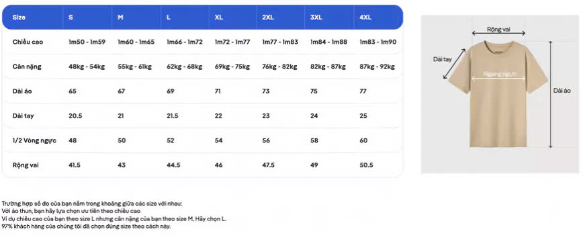Click height cell 1m66 - 1m72

[185, 42]
